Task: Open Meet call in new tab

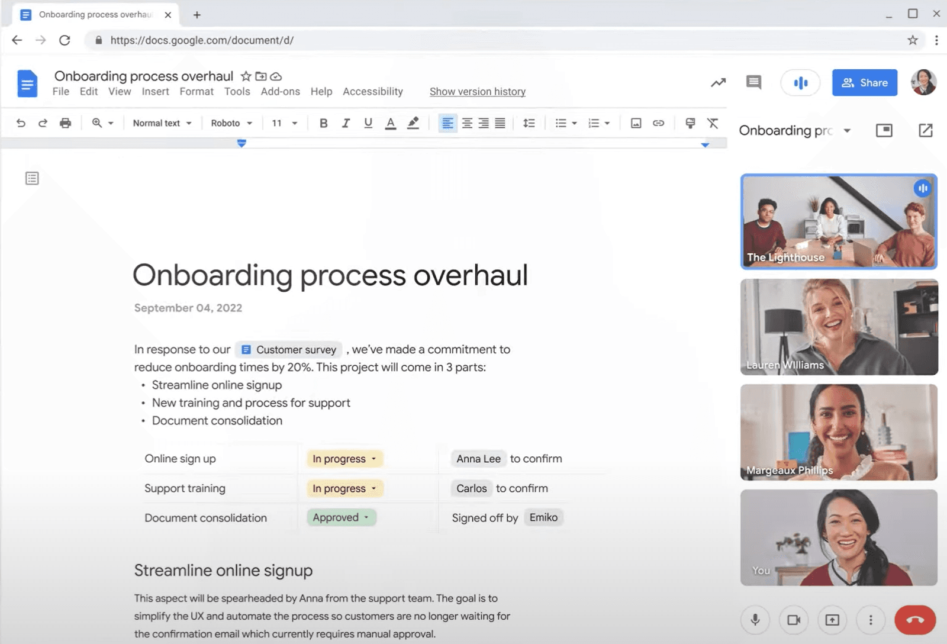Action: click(926, 130)
